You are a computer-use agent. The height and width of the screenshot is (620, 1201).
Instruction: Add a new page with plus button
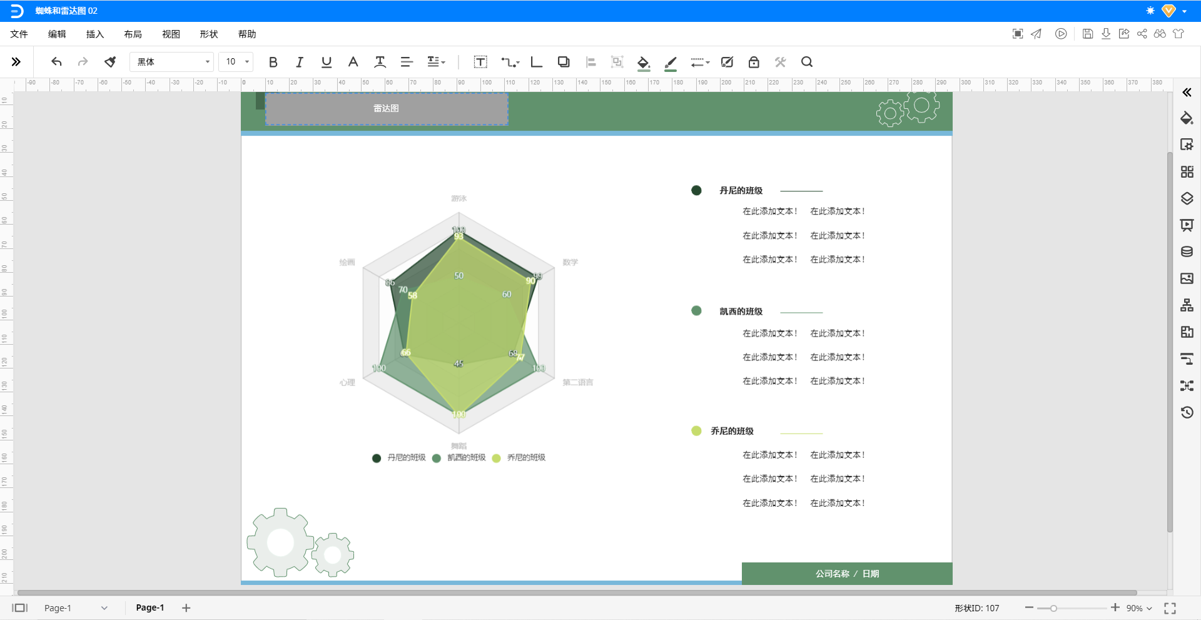click(x=186, y=607)
